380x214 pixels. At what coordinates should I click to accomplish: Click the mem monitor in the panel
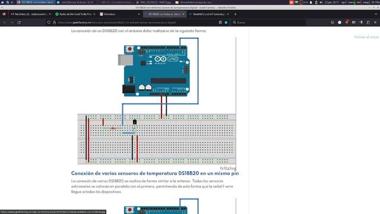351,2
